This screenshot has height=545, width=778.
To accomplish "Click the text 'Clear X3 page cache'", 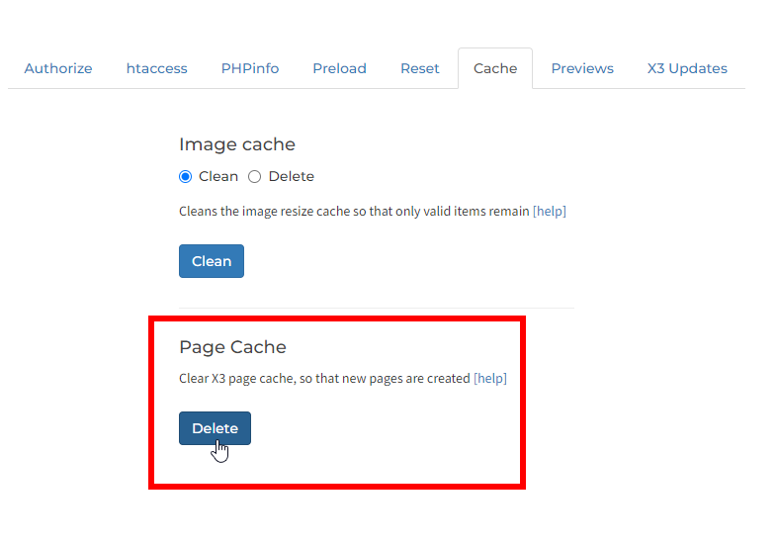I will (x=236, y=379).
